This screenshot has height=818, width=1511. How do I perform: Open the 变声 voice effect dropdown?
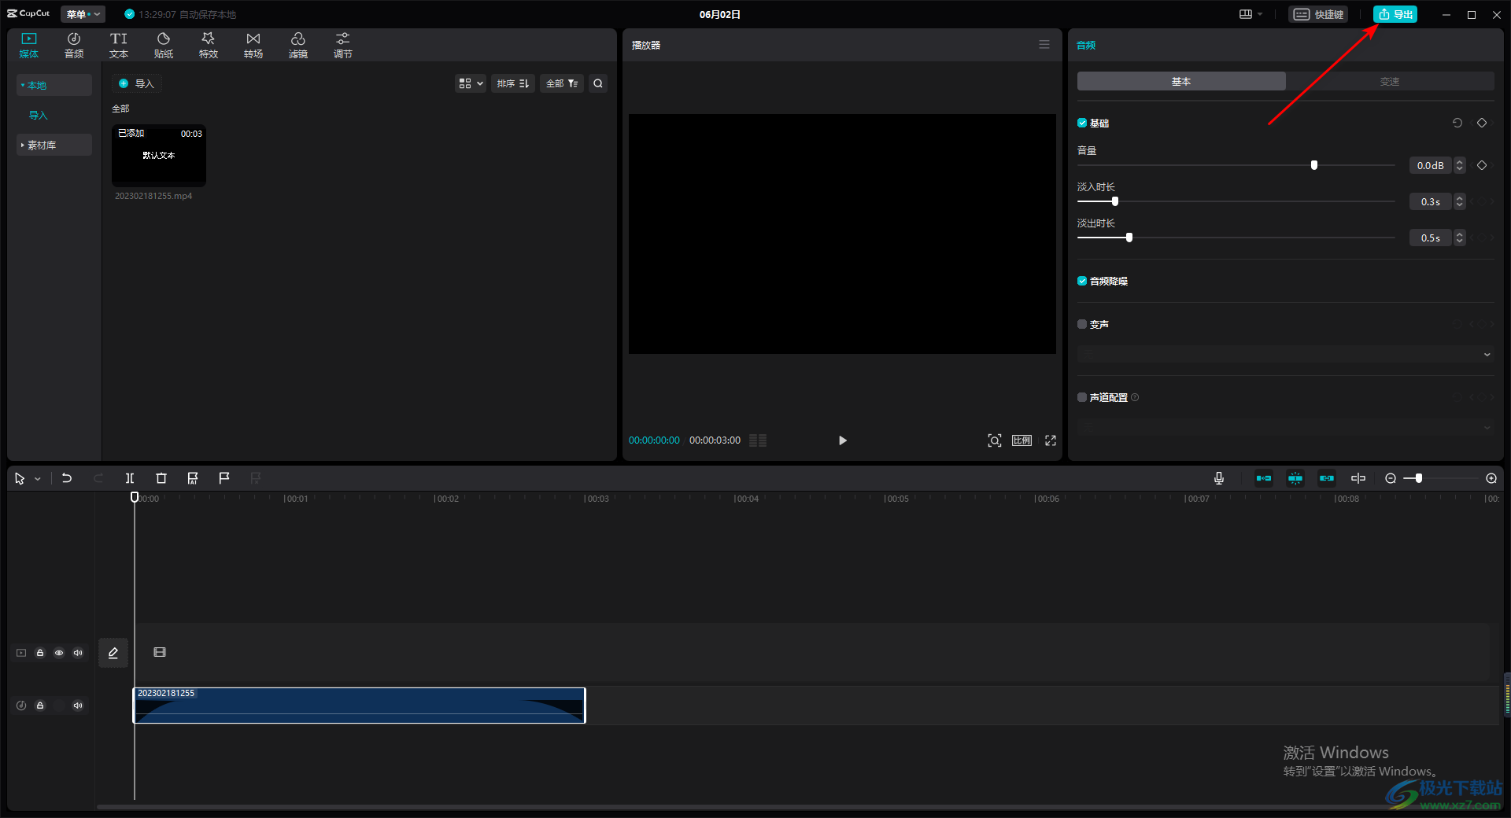pyautogui.click(x=1286, y=354)
